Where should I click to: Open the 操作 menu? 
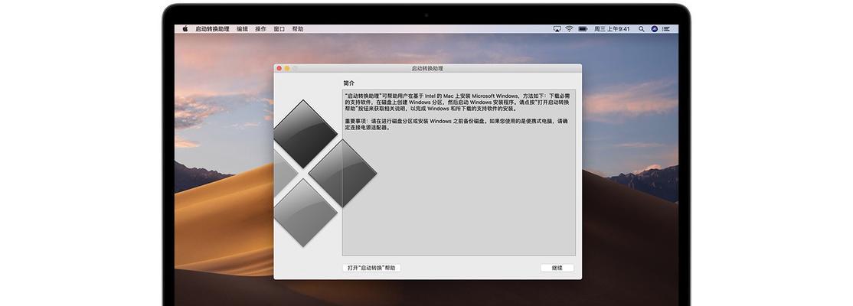click(x=260, y=29)
